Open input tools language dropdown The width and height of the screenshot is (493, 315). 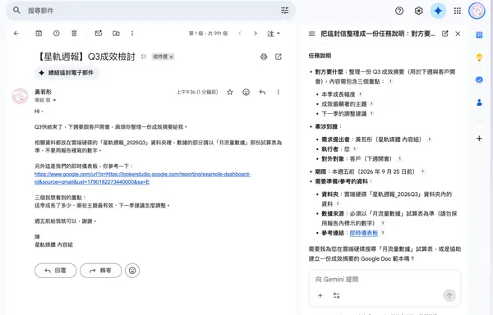(x=274, y=34)
